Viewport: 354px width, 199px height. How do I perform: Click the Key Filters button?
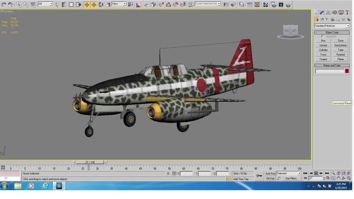pos(291,178)
